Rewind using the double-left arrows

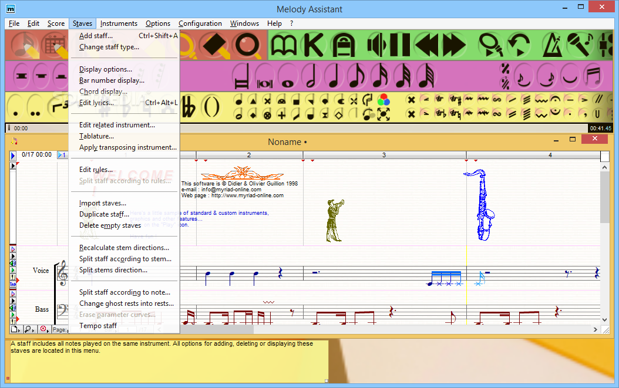tap(426, 45)
